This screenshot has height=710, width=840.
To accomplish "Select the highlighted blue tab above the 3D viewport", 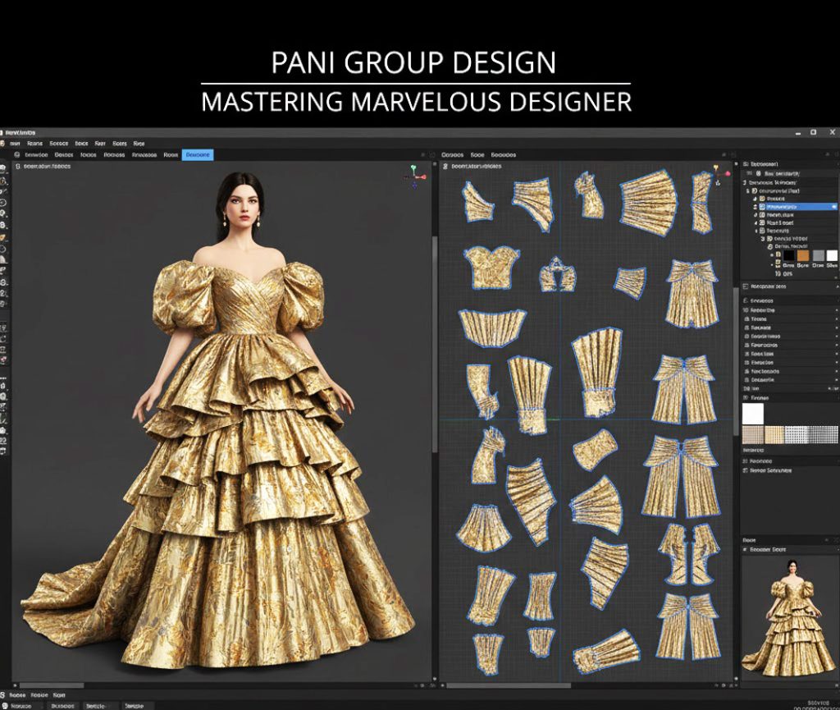I will (198, 155).
